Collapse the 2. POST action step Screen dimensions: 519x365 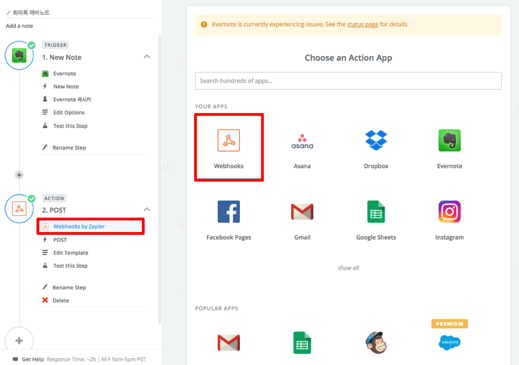(x=147, y=209)
